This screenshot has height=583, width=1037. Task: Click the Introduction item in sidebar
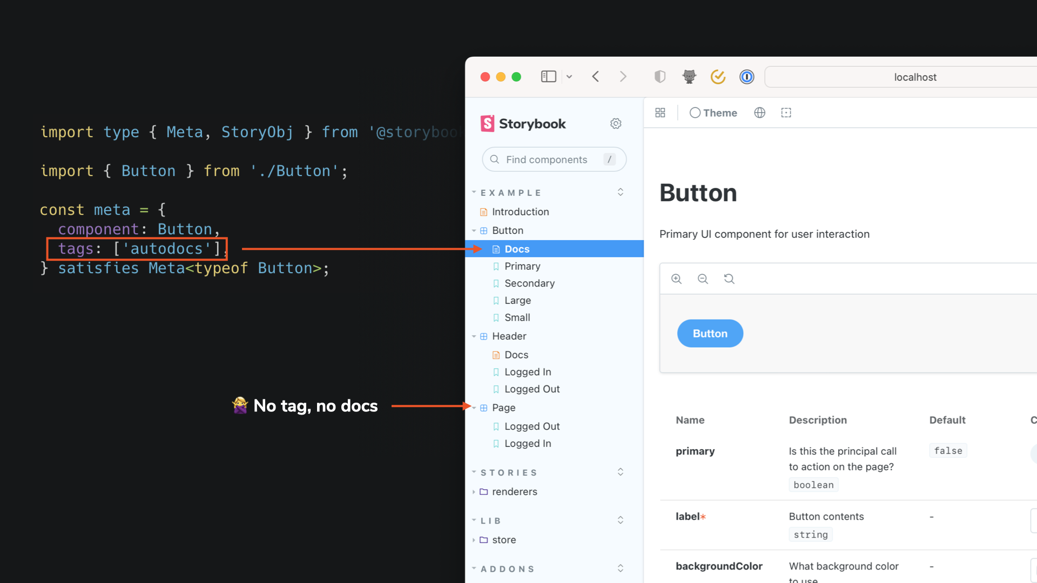[521, 212]
